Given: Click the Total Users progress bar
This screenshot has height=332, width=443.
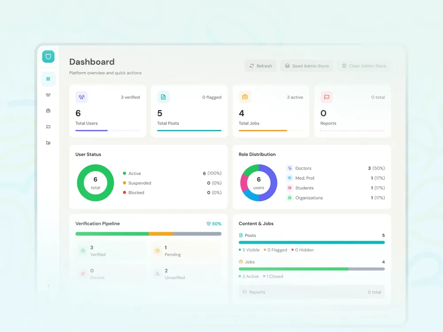Looking at the screenshot, I should (x=108, y=131).
